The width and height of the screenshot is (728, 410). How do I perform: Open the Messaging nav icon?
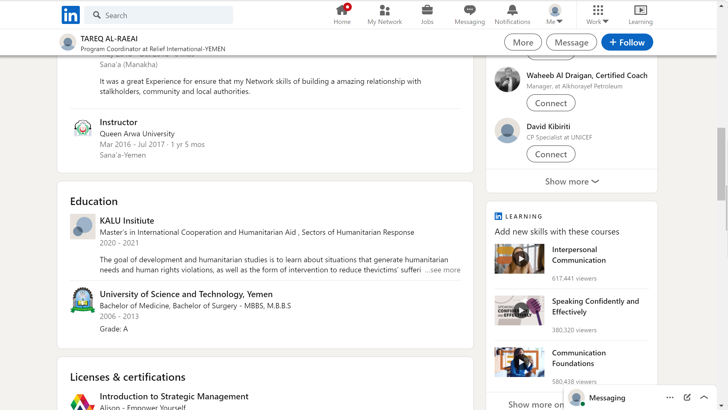click(x=469, y=10)
